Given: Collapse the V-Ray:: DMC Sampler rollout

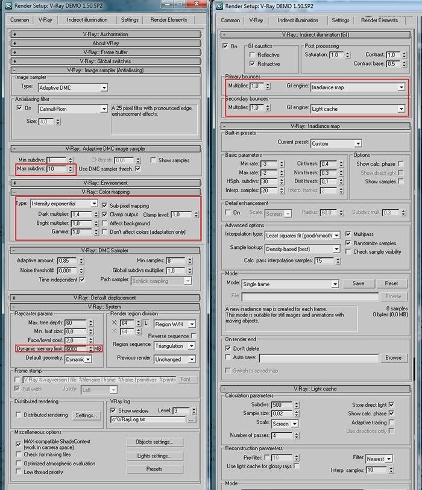Looking at the screenshot, I should tap(105, 250).
